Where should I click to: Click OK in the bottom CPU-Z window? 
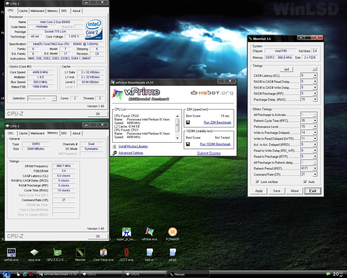(98, 236)
